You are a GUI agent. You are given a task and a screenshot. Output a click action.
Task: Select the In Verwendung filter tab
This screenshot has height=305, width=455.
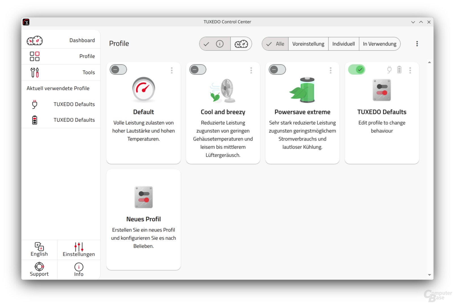click(x=380, y=44)
